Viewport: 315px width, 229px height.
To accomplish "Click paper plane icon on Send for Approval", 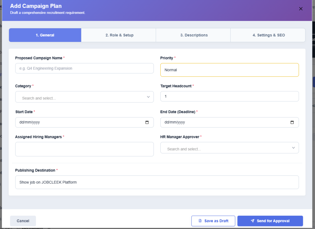I will pos(253,221).
